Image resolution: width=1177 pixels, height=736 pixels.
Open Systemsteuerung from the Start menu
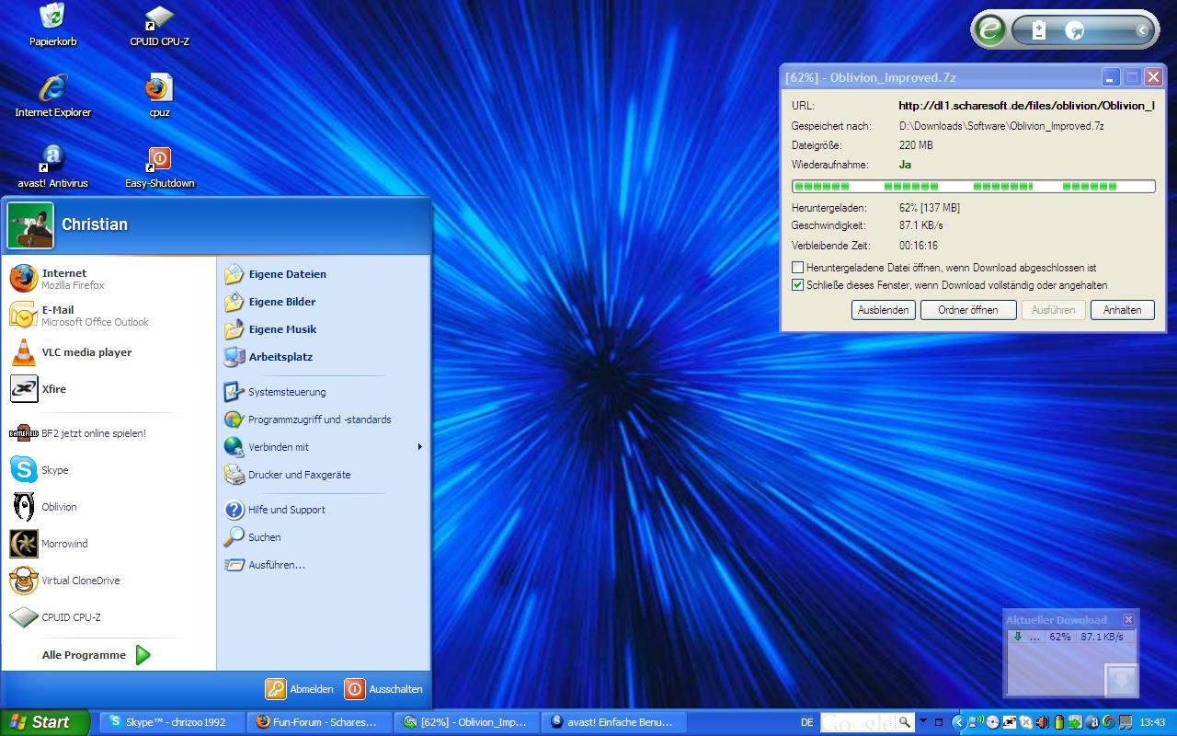point(286,392)
